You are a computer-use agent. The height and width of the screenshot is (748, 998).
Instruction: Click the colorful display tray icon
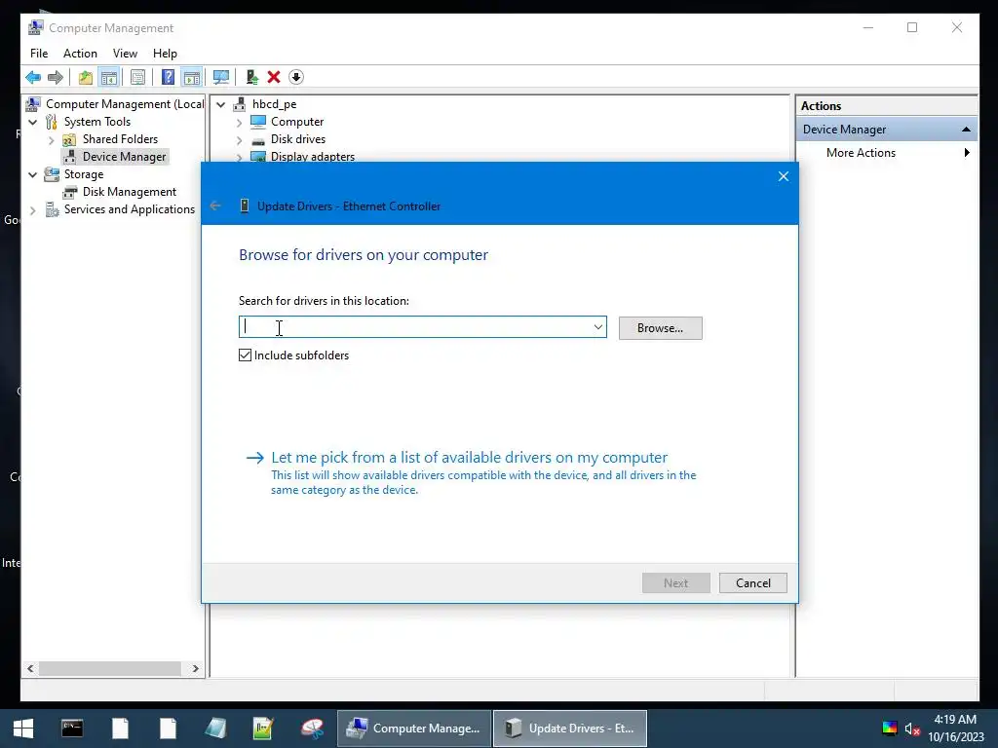(890, 729)
